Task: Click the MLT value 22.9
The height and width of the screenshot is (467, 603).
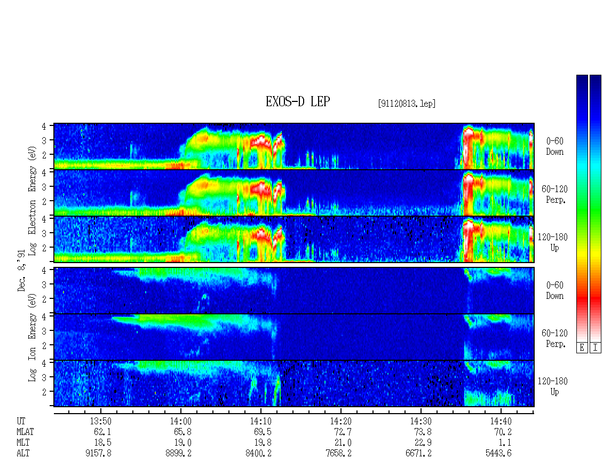Action: [x=423, y=443]
